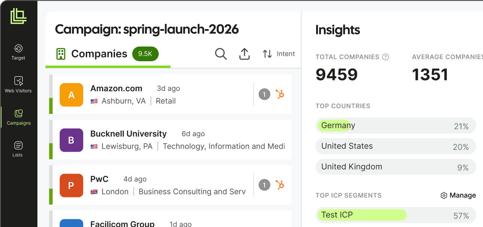Click 'Business Consulting and Serv' text
The height and width of the screenshot is (227, 483).
[192, 191]
